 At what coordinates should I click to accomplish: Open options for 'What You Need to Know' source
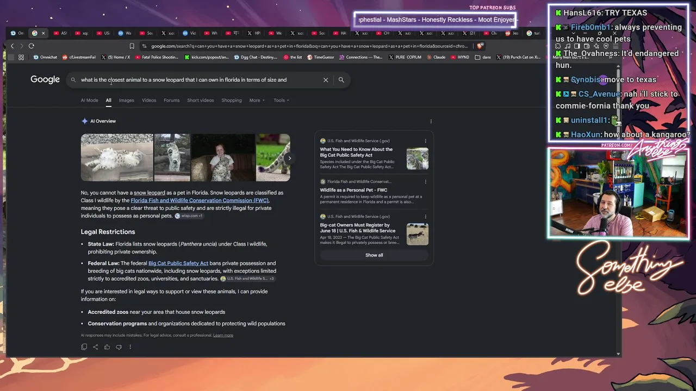click(425, 141)
